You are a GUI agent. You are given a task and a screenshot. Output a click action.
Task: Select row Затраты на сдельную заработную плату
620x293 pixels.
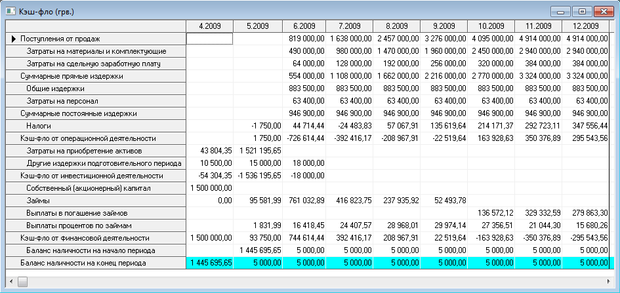point(96,64)
